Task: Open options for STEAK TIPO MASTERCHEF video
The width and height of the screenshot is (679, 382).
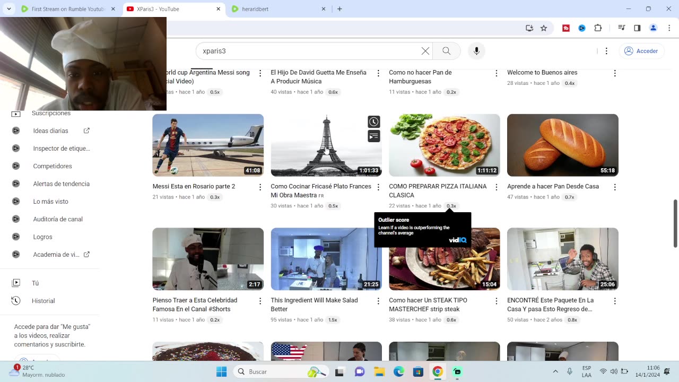Action: pyautogui.click(x=497, y=301)
